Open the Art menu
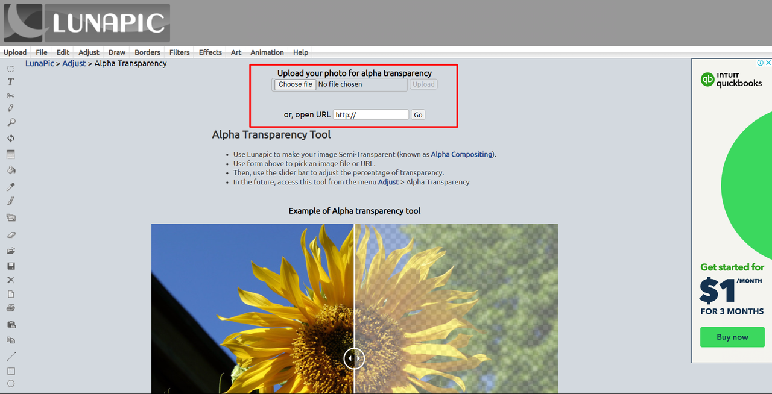The width and height of the screenshot is (772, 394). (x=236, y=52)
